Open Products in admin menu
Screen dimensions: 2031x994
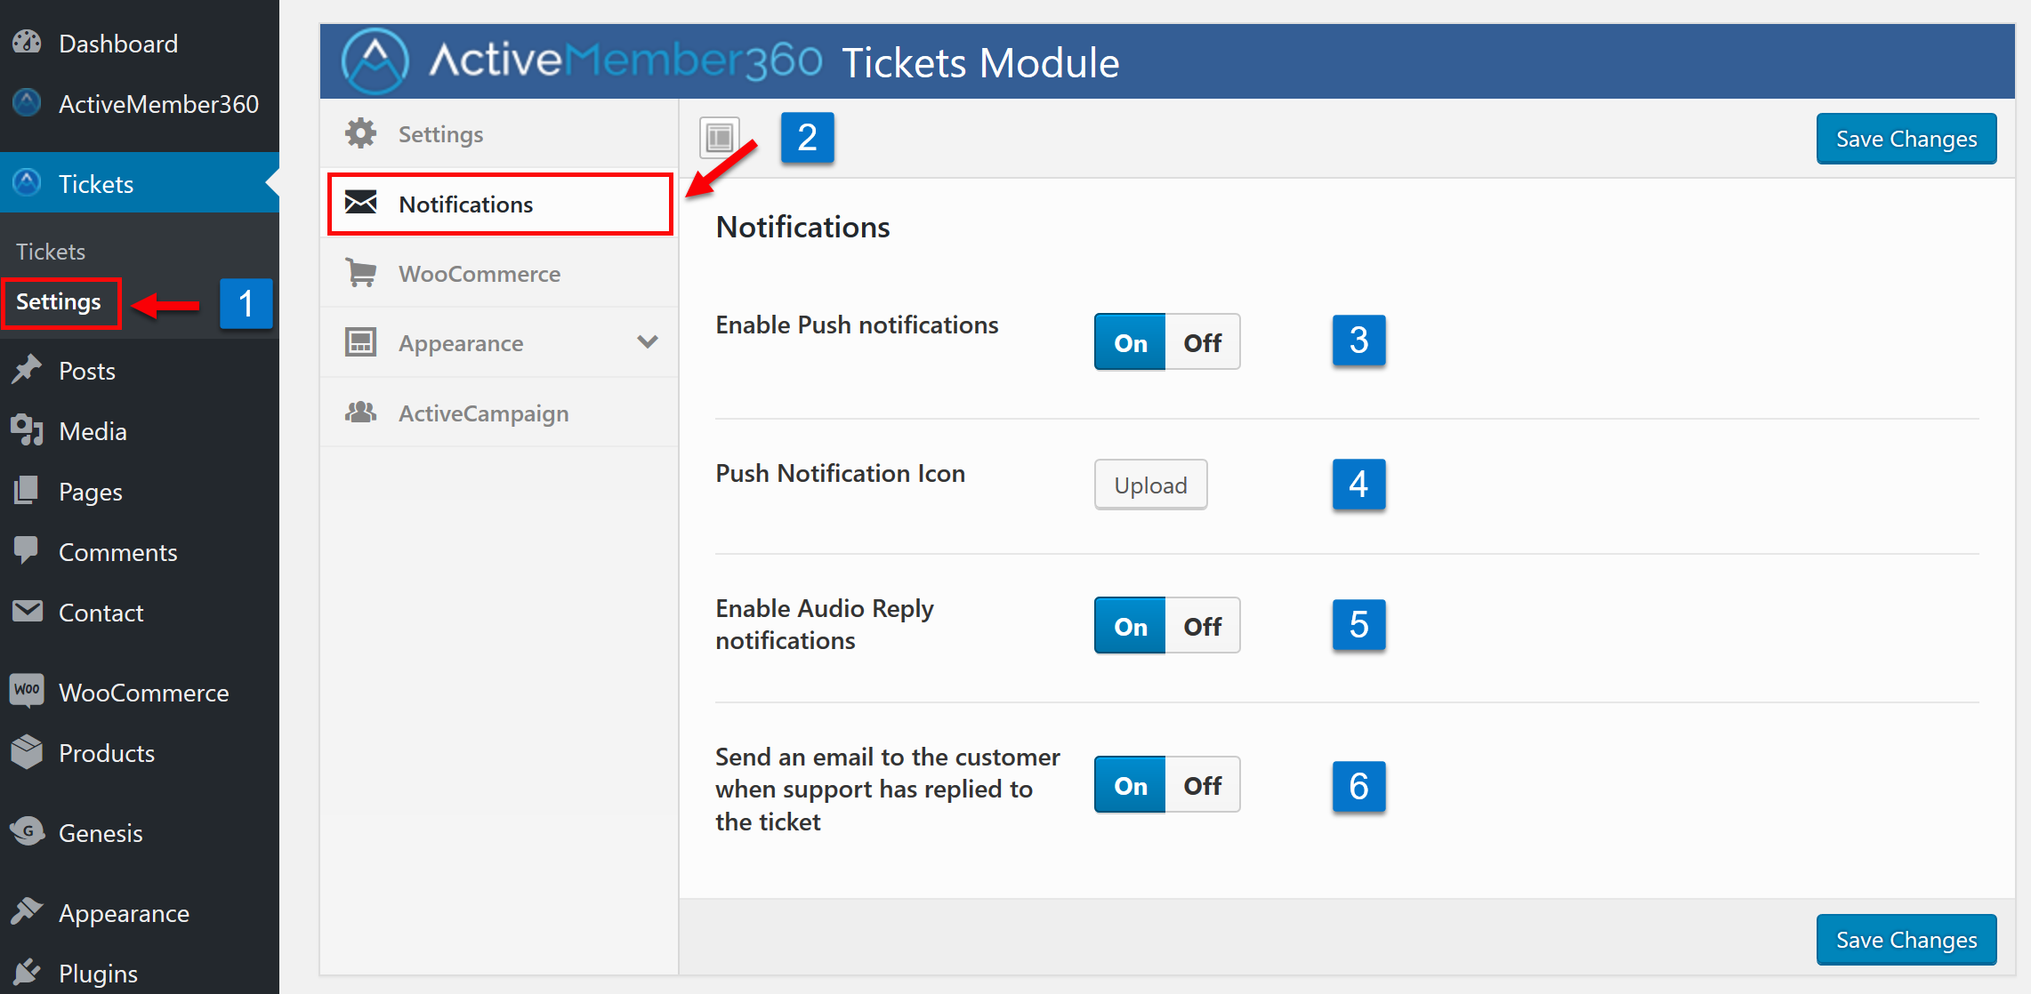(140, 753)
